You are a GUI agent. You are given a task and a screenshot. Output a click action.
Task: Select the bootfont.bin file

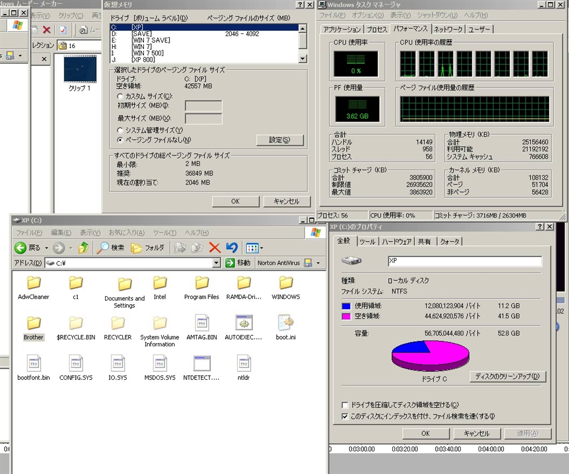(x=34, y=367)
